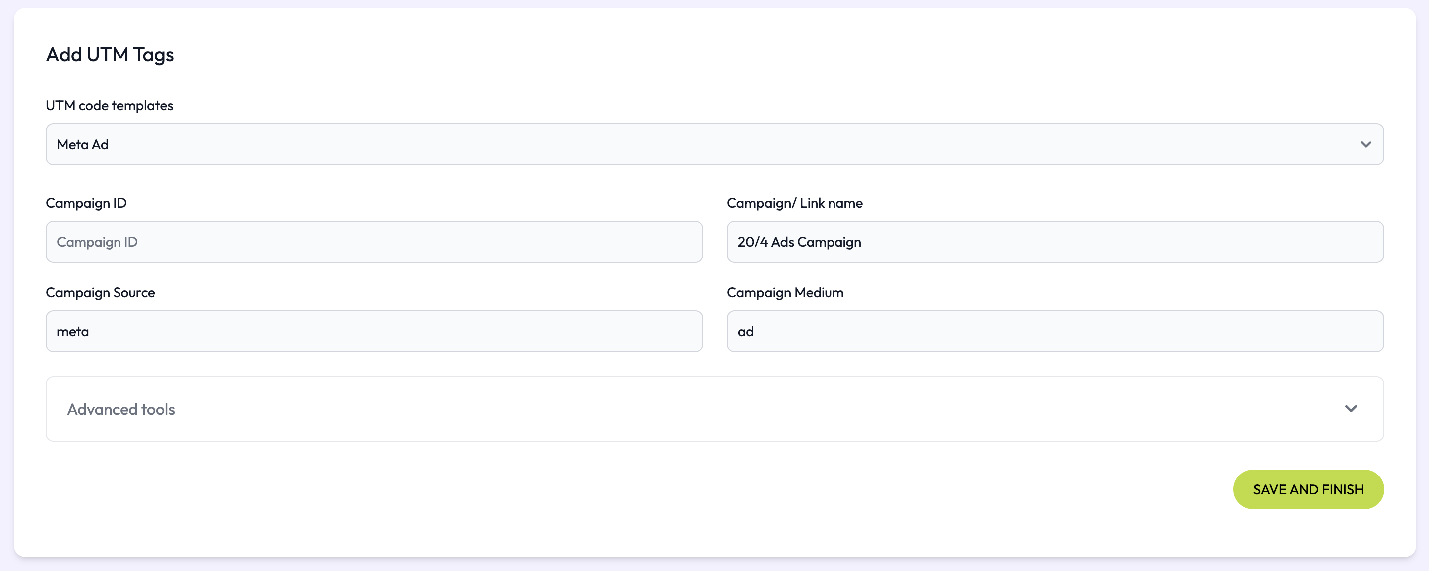Click the "meta" source value text
The height and width of the screenshot is (571, 1429).
73,332
